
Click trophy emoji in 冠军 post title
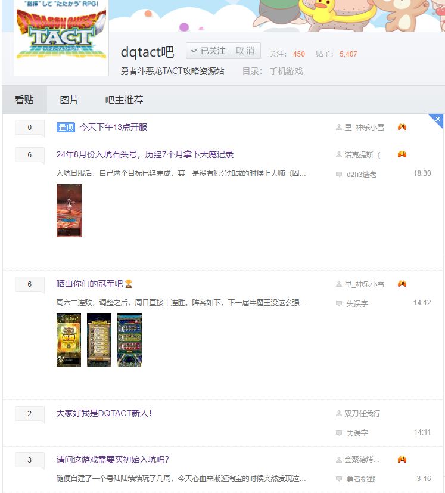pos(129,284)
